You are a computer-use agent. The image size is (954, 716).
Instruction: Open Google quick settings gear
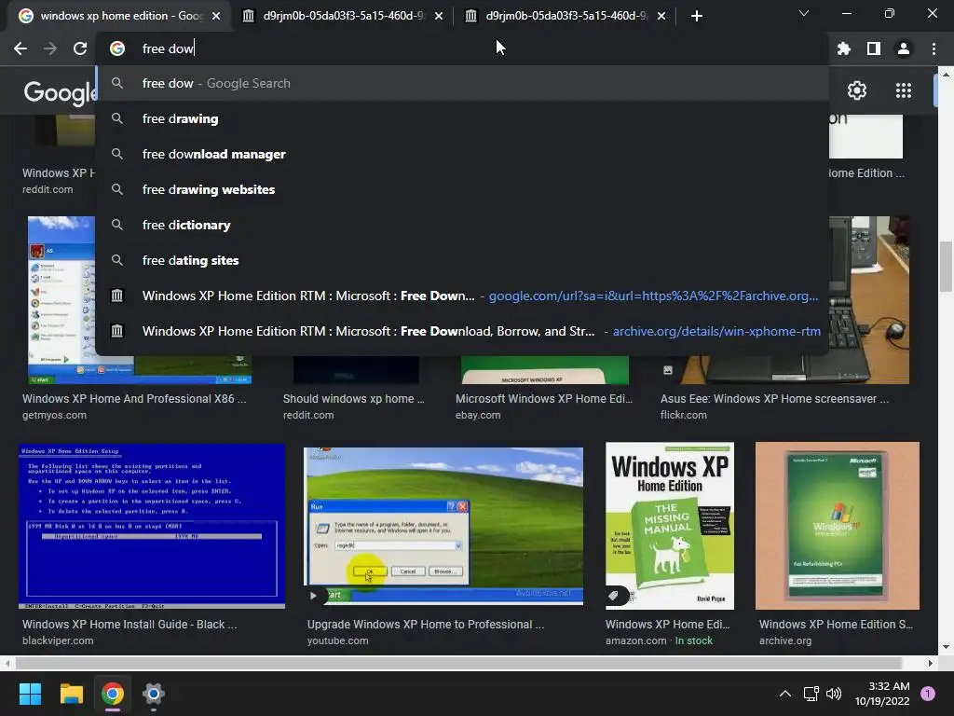pyautogui.click(x=857, y=90)
